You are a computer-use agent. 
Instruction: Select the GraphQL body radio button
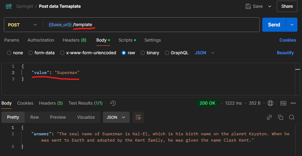167,53
